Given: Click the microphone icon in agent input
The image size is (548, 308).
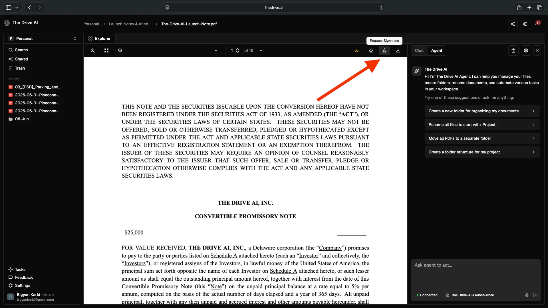Looking at the screenshot, I should (527, 295).
